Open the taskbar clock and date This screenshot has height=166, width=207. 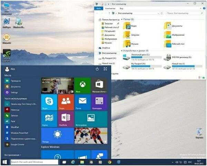coord(199,162)
